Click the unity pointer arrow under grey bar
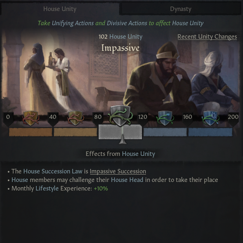243x243 pixels. tap(123, 139)
